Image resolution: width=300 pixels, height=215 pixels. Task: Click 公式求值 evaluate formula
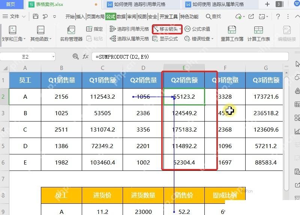pyautogui.click(x=197, y=29)
